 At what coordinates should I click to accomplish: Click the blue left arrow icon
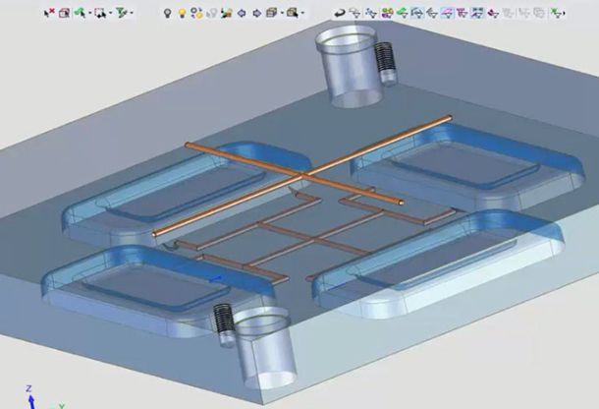pos(242,13)
